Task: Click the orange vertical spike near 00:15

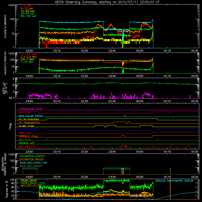Action: click(x=170, y=189)
